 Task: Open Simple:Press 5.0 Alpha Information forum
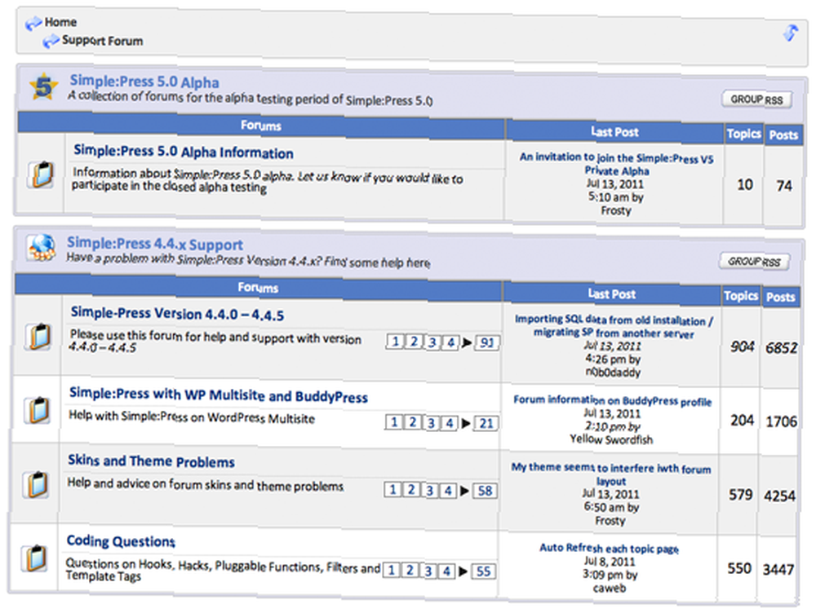183,152
